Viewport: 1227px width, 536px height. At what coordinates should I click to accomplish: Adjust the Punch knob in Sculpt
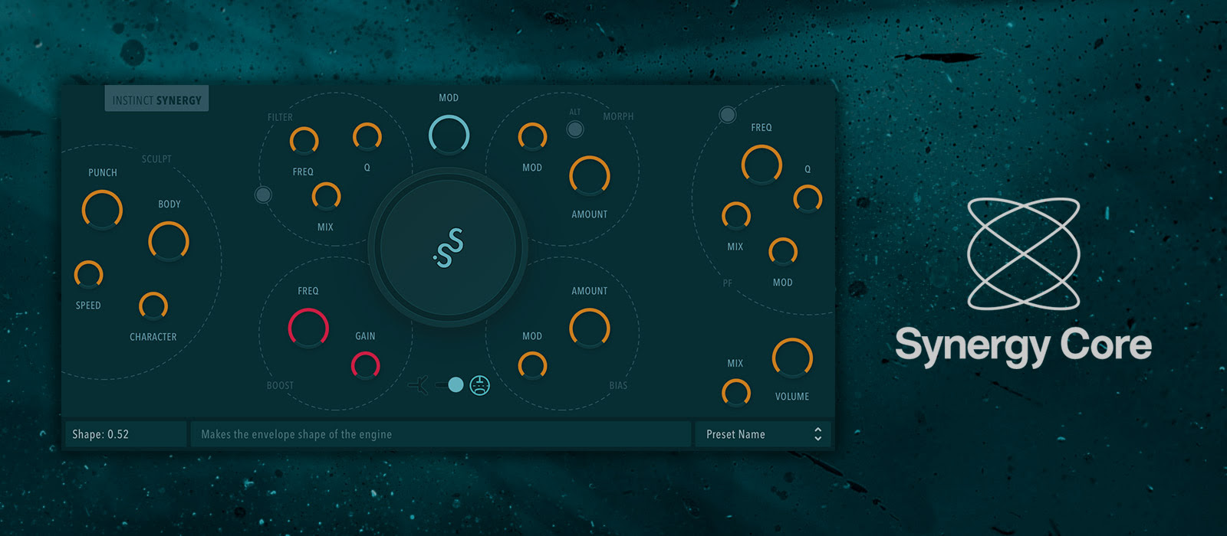[x=102, y=210]
